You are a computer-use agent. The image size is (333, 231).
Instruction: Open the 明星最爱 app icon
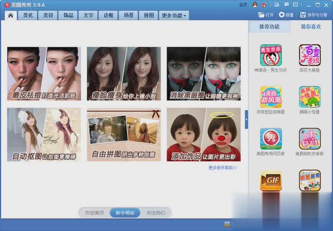tap(310, 181)
